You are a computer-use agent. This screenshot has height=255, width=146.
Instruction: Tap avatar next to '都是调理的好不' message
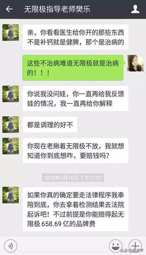[11, 125]
